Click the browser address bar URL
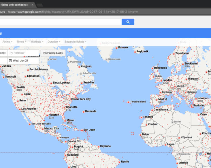This screenshot has height=168, width=211. (x=73, y=12)
